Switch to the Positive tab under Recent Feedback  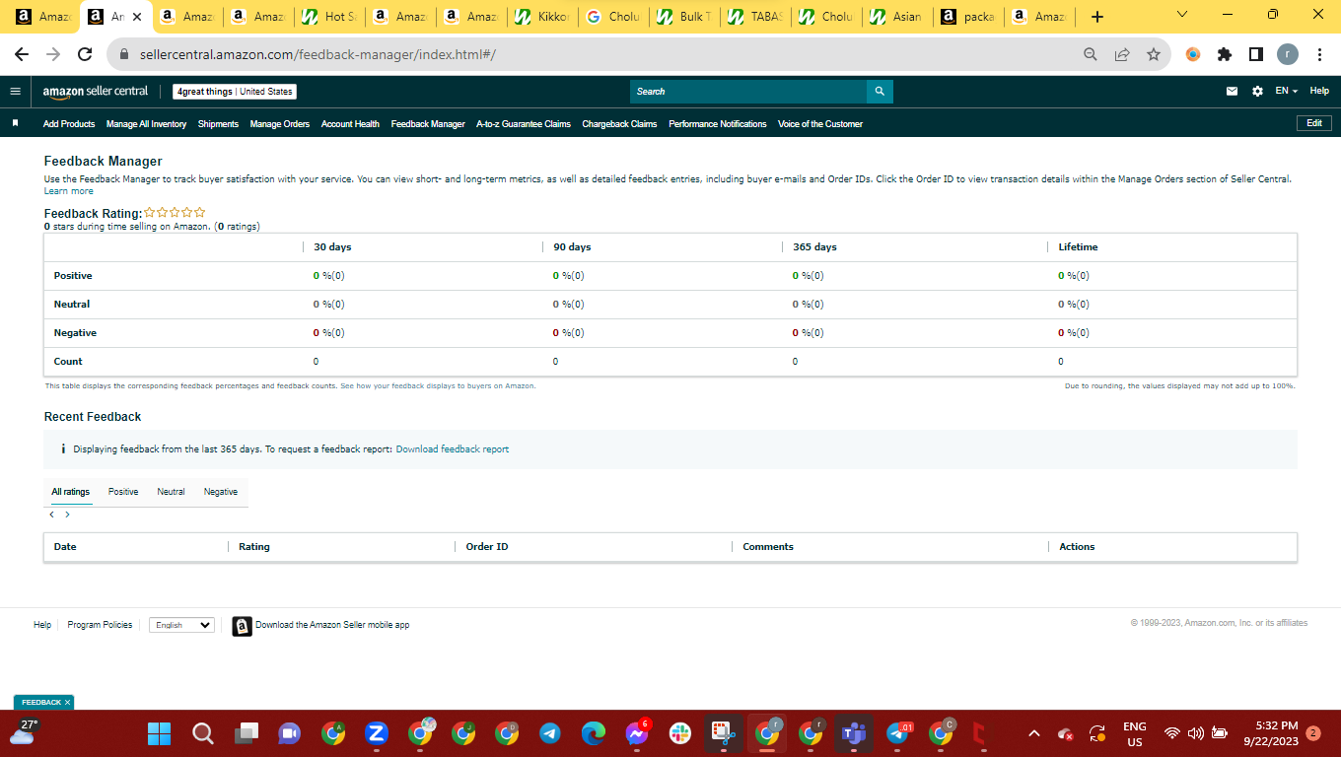click(x=123, y=492)
